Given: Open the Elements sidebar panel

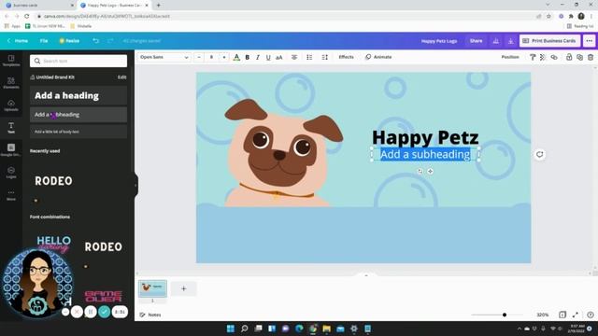Looking at the screenshot, I should pos(11,83).
